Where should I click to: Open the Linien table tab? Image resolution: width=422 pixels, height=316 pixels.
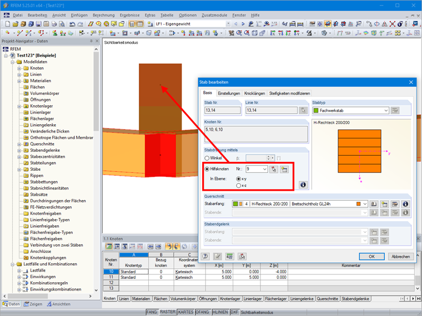coord(124,299)
